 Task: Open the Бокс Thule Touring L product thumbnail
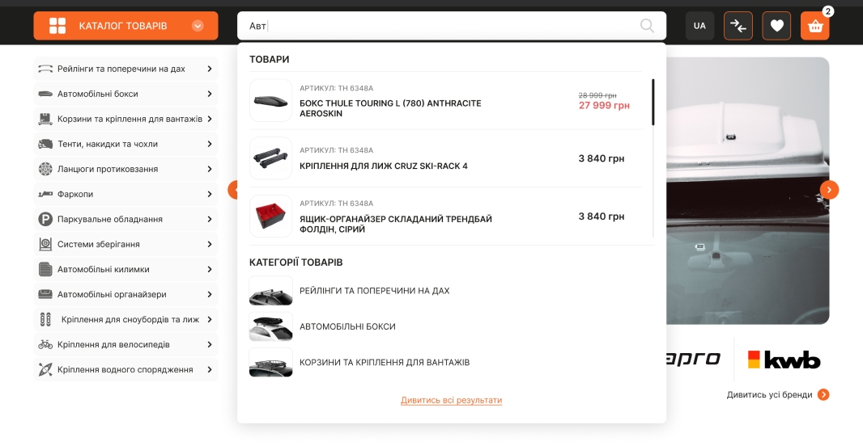(x=270, y=101)
